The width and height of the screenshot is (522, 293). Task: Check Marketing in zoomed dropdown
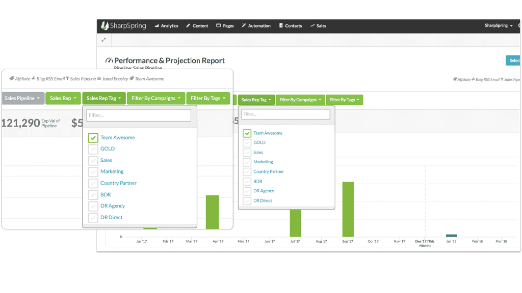(x=93, y=172)
